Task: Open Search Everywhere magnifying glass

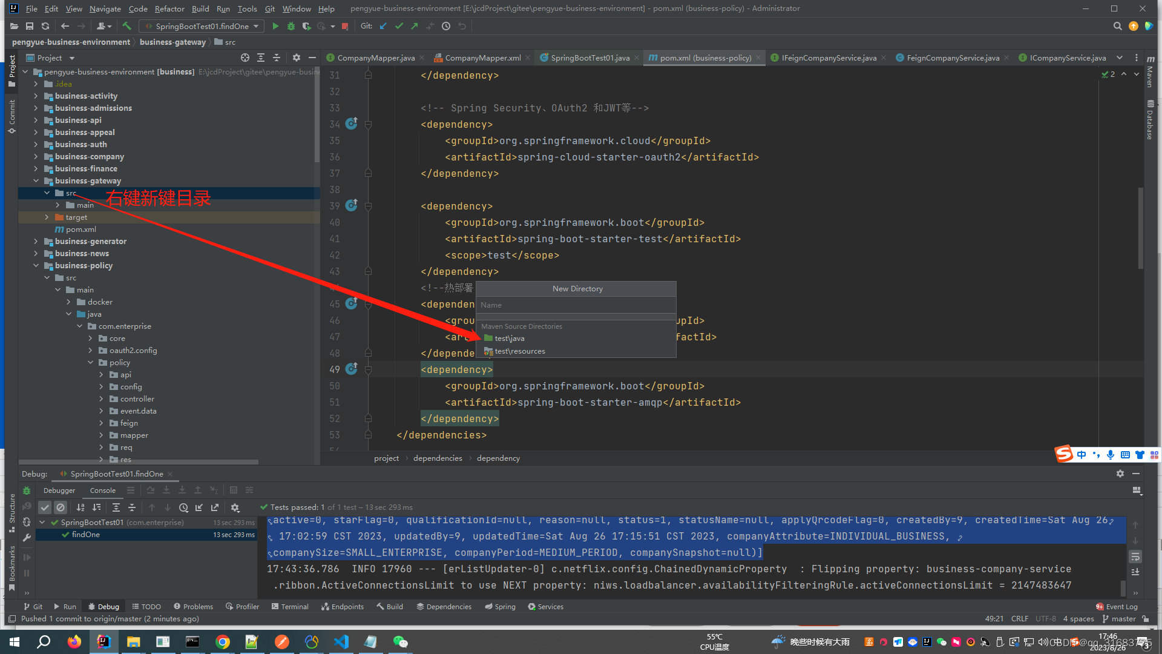Action: coord(1117,26)
